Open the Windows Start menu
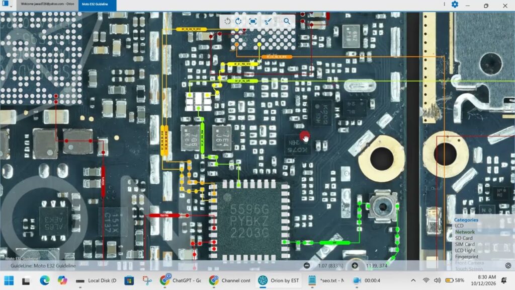 tap(9, 280)
